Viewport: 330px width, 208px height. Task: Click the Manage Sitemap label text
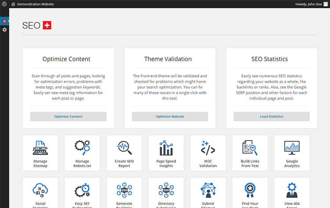coord(40,164)
